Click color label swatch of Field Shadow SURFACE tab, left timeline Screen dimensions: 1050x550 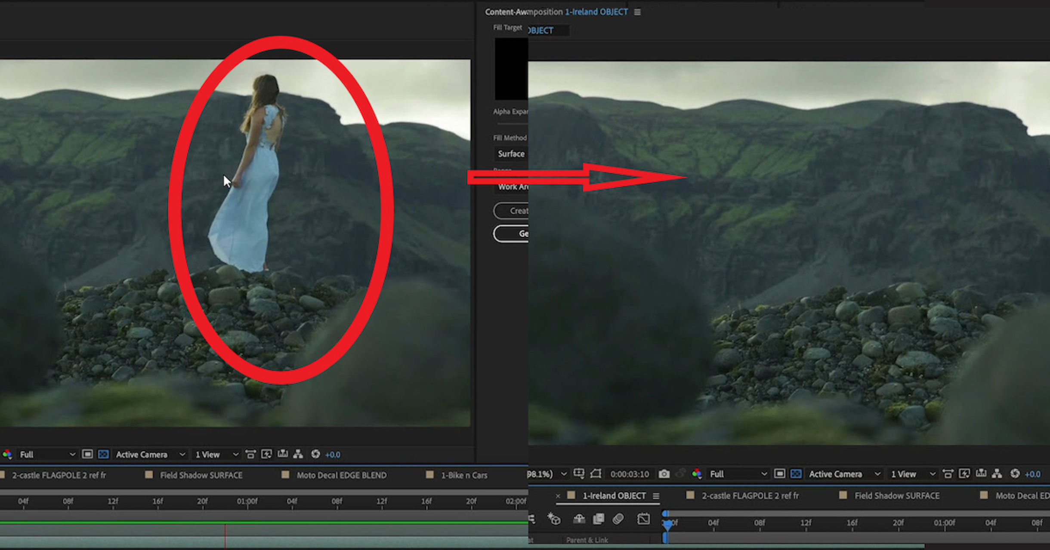(x=149, y=475)
